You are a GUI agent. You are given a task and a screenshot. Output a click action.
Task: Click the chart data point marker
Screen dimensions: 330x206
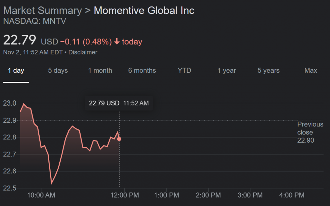click(119, 139)
